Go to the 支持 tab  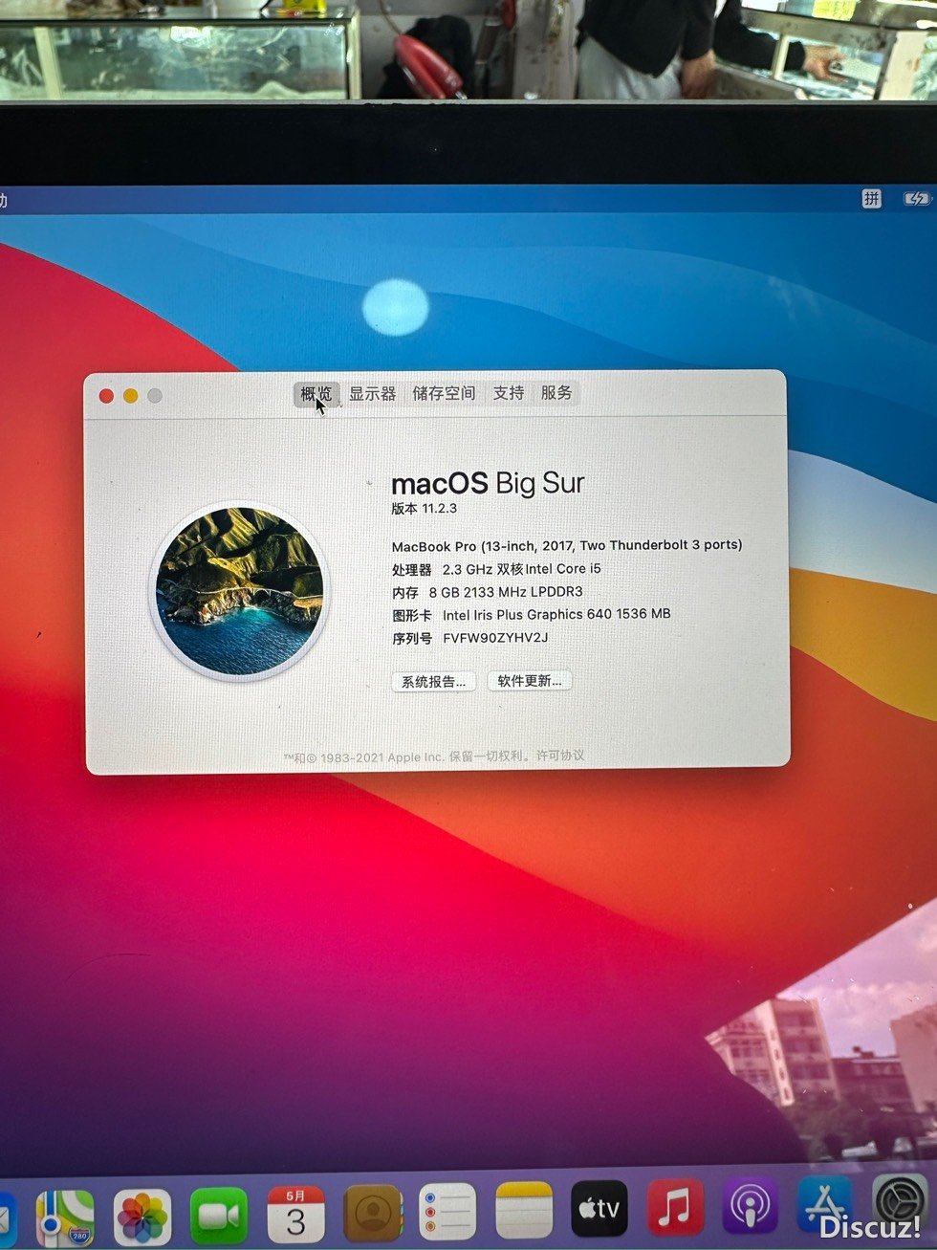[x=509, y=393]
